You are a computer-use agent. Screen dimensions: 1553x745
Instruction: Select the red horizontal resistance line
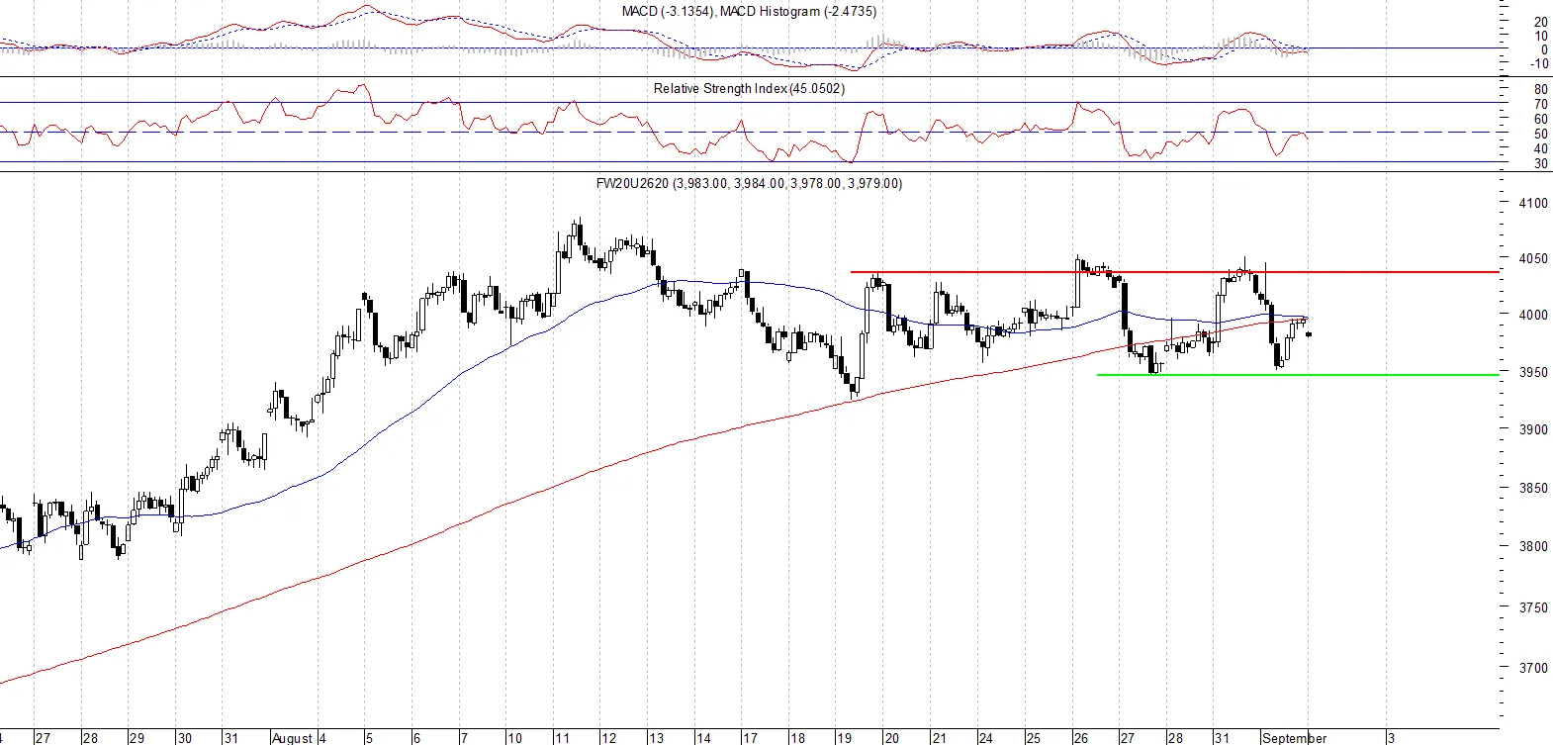click(x=1175, y=271)
